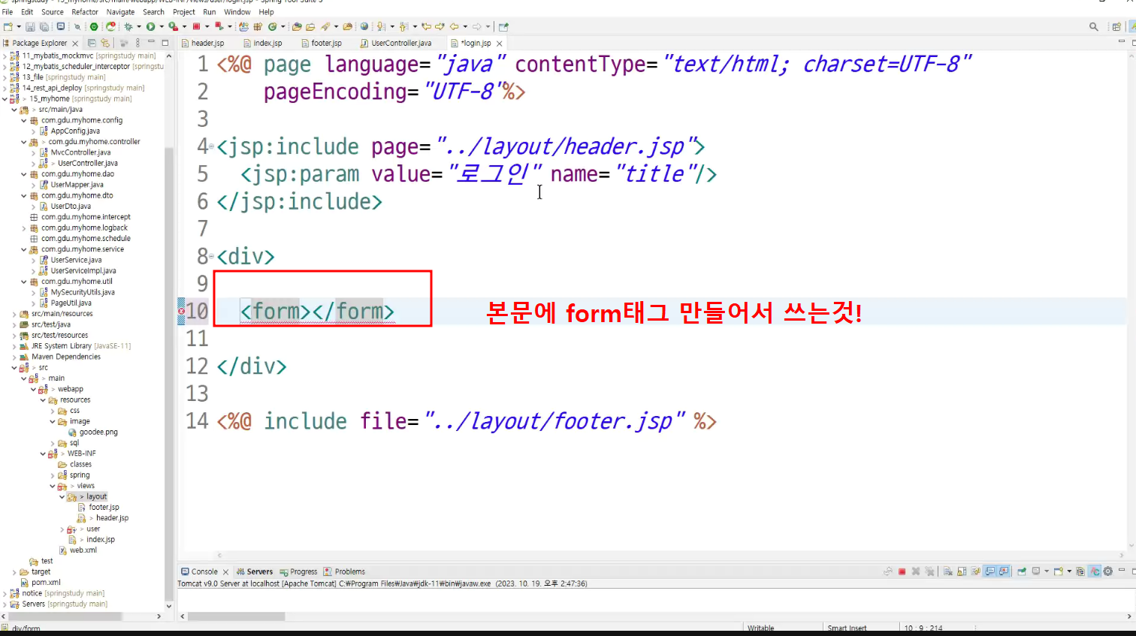Image resolution: width=1136 pixels, height=636 pixels.
Task: Open the Window menu
Action: coord(237,12)
